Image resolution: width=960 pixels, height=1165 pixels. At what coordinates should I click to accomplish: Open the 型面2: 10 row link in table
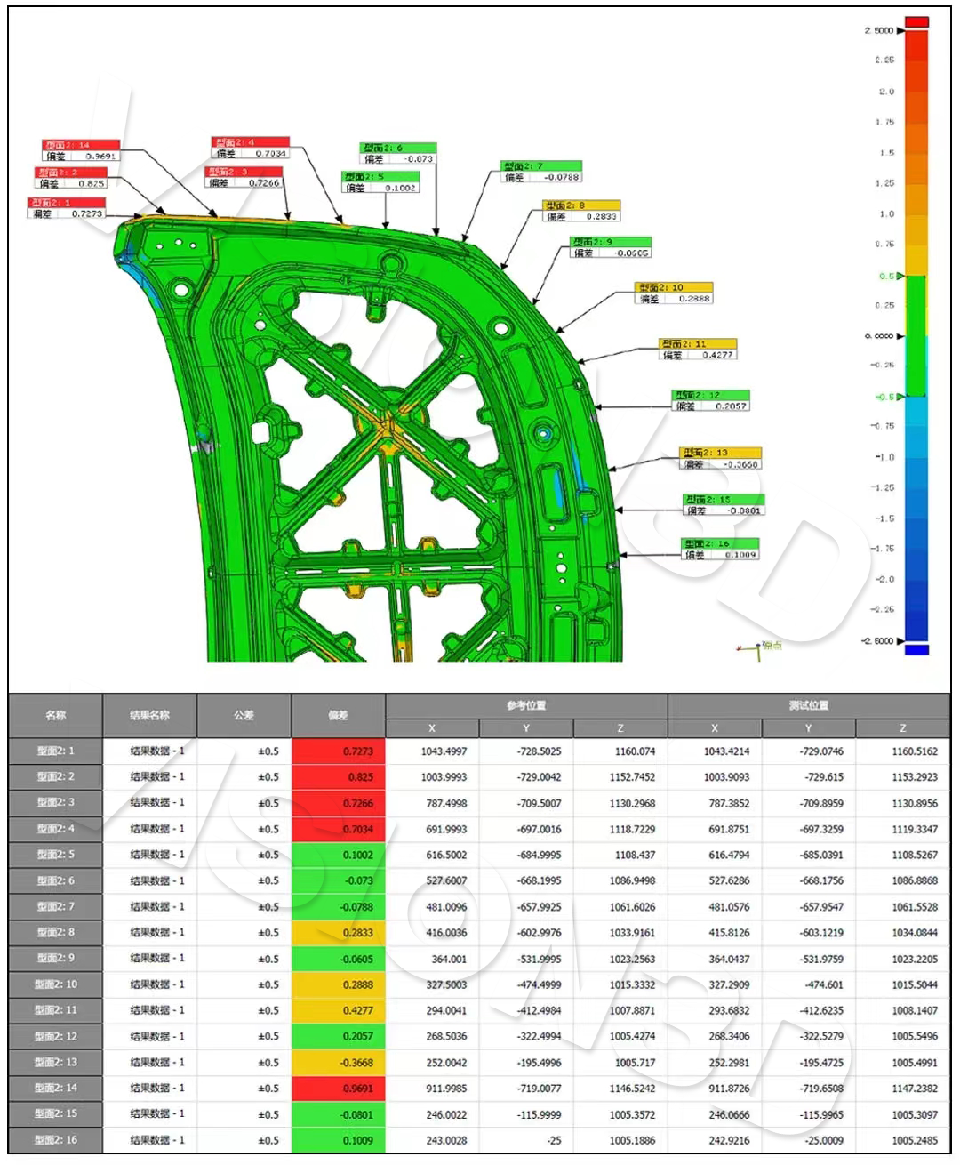(55, 984)
